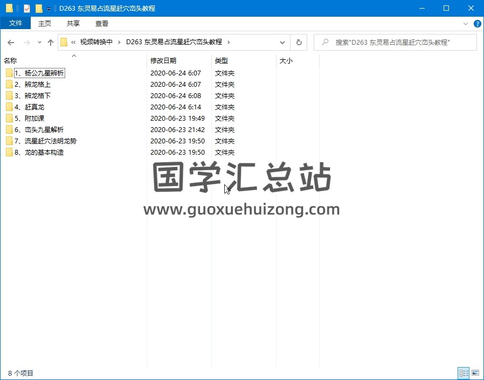Switch to the 查看 ribbon tab
484x380 pixels.
pos(101,23)
